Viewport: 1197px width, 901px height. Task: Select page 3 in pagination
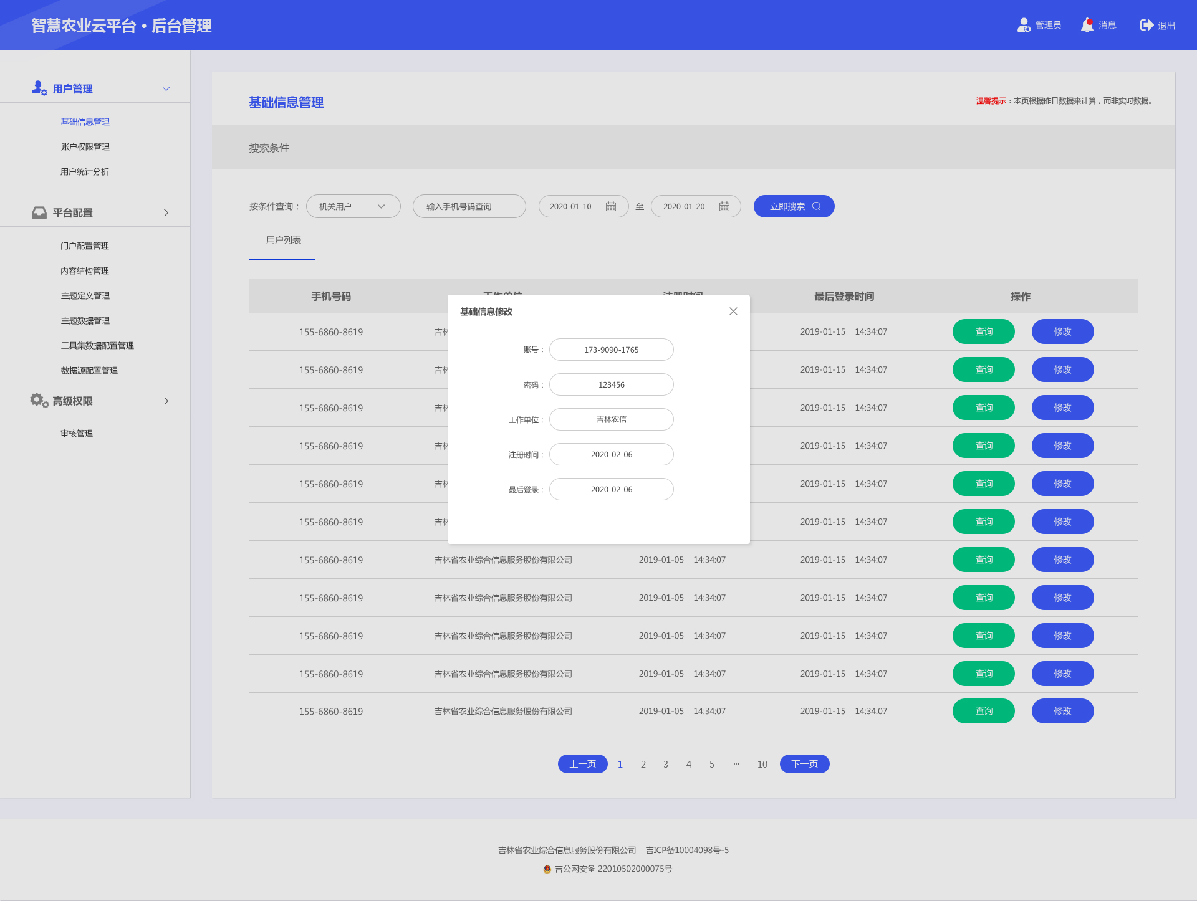(x=666, y=764)
